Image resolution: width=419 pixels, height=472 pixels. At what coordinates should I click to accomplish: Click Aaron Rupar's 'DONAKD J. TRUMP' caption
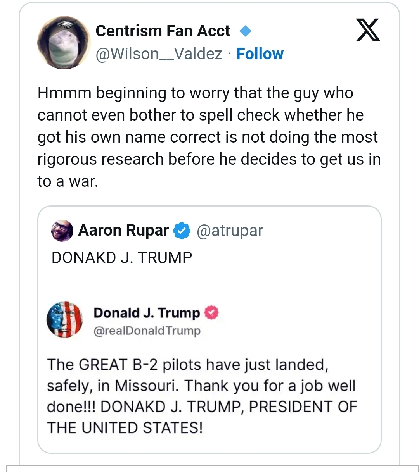121,258
